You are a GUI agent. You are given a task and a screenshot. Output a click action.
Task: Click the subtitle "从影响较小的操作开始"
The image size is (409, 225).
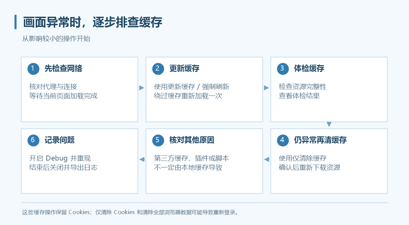[56, 39]
